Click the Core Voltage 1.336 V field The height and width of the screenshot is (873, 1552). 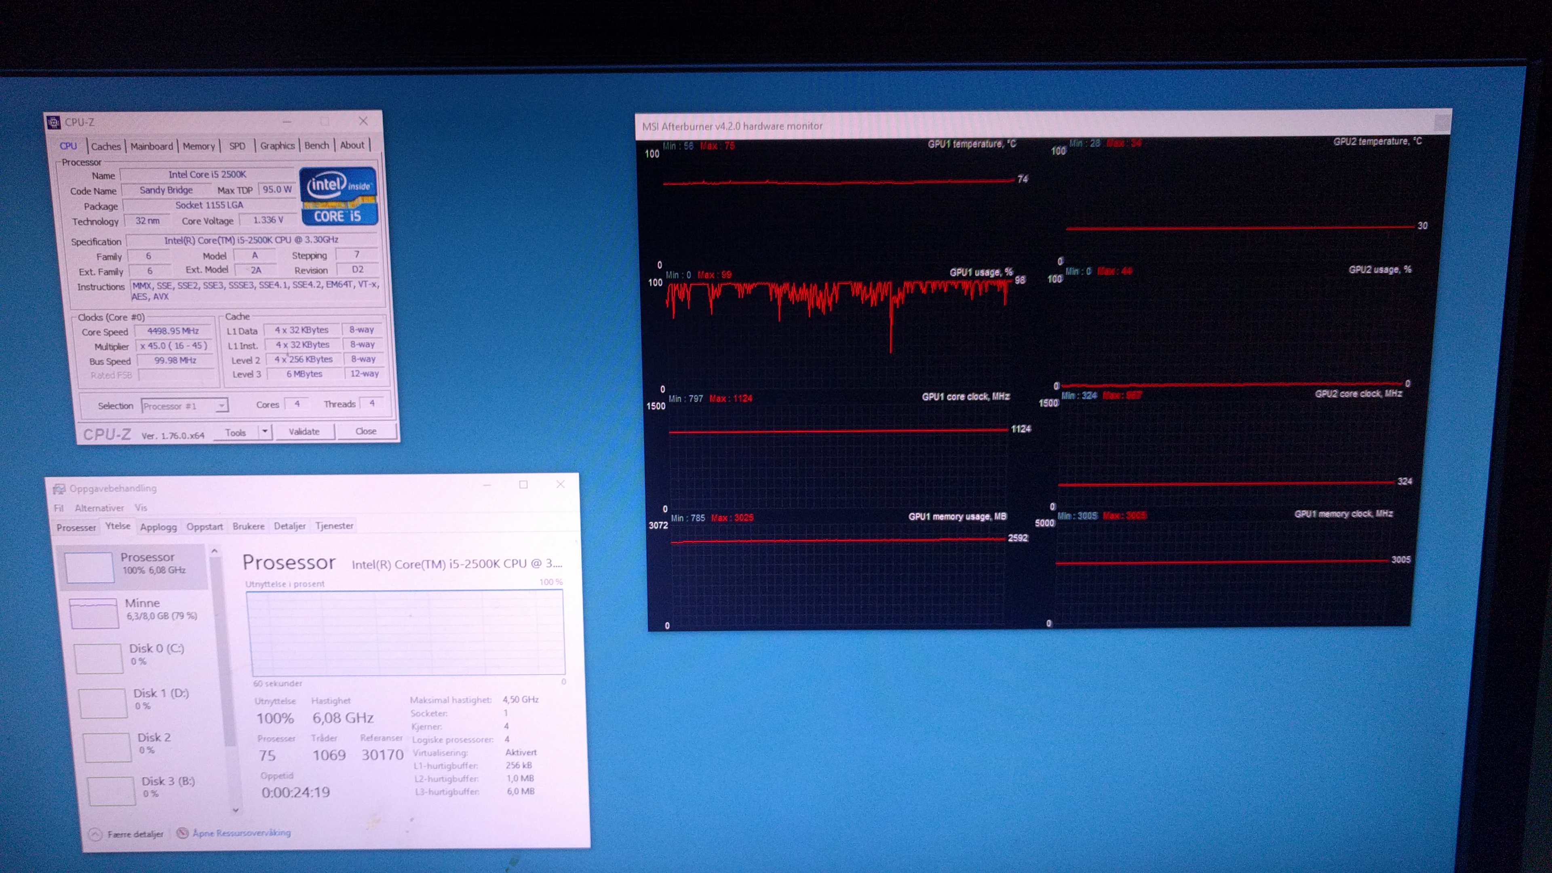(x=268, y=220)
